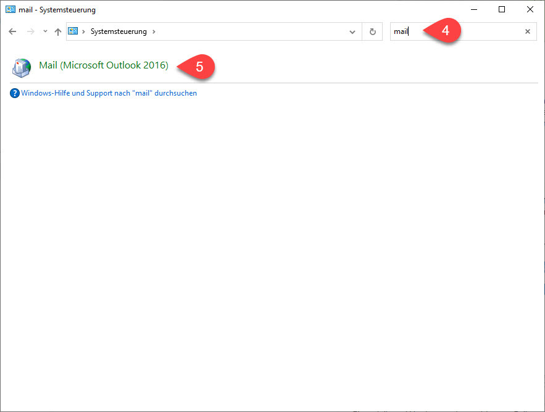Open Mail (Microsoft Outlook 2016) link
This screenshot has width=545, height=412.
pos(104,65)
